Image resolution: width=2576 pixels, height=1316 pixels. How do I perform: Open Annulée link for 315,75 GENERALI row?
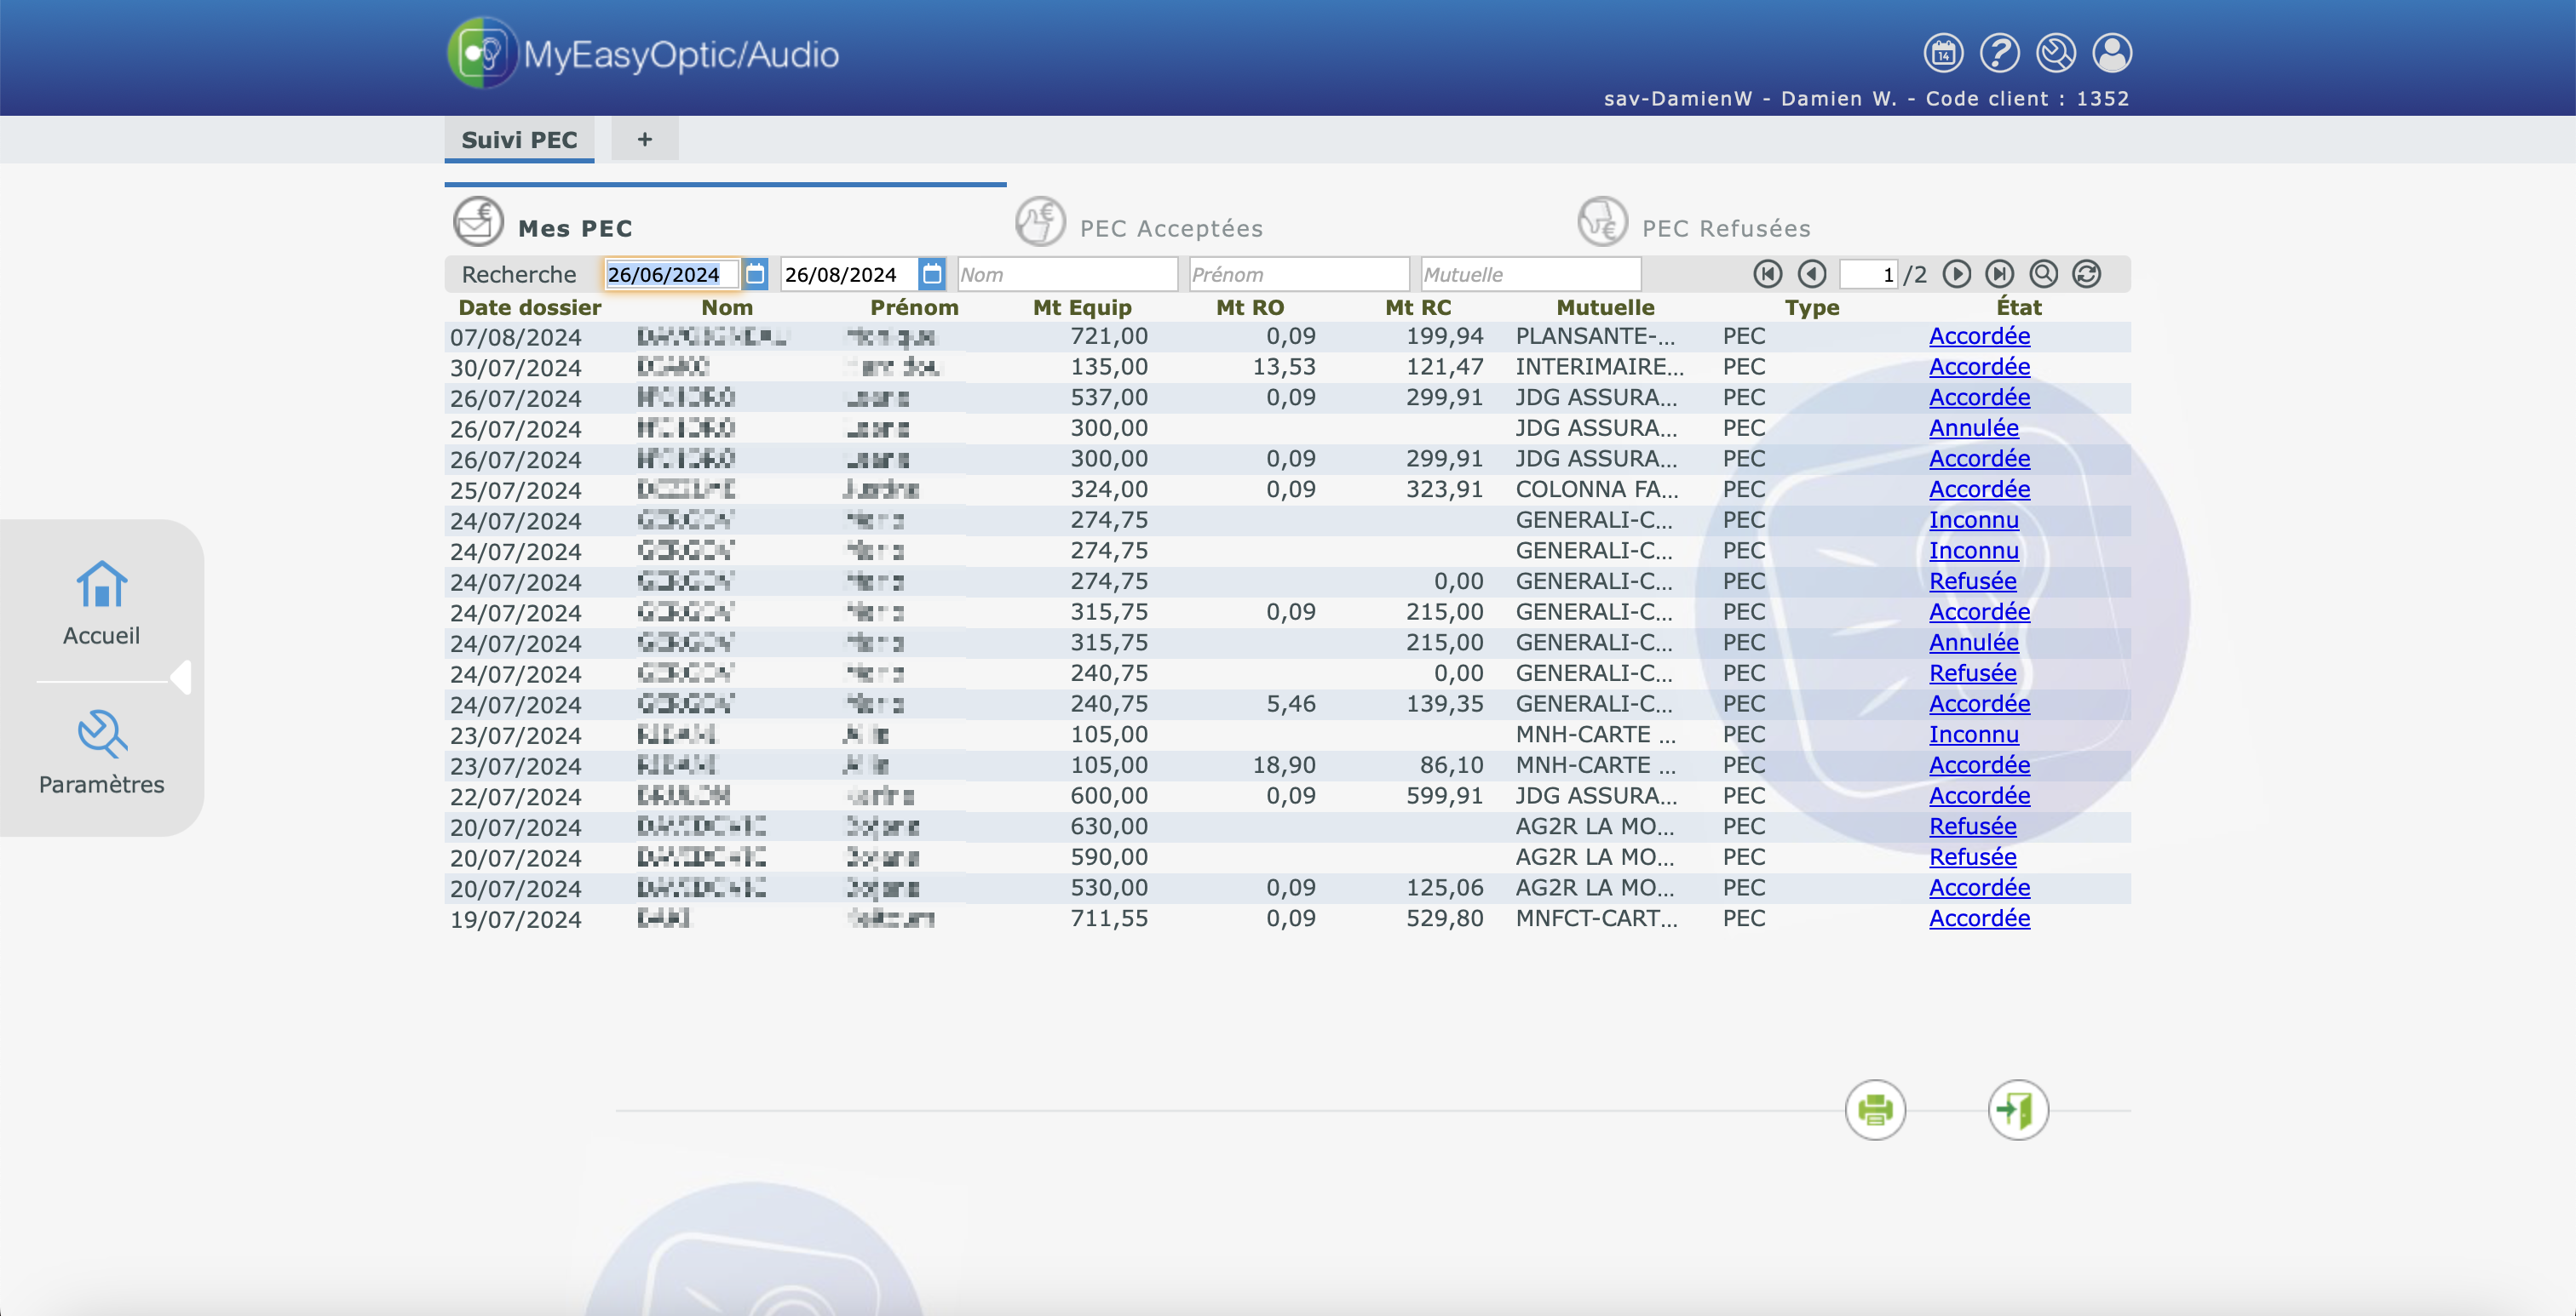(x=1973, y=644)
